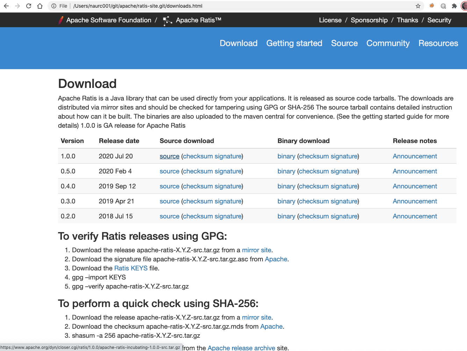
Task: Open the 0.2.0 source signature link
Action: tap(228, 216)
